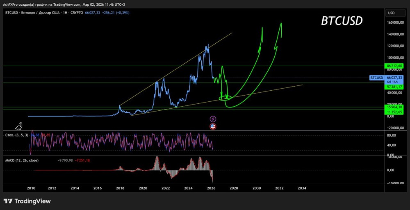Image resolution: width=410 pixels, height=210 pixels.
Task: Click the −20 000,00 price axis label
Action: click(x=394, y=127)
